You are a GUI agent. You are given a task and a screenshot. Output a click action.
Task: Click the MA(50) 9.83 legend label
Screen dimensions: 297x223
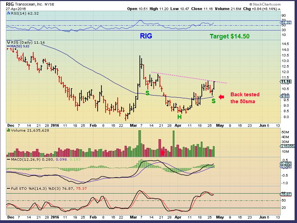(18, 46)
